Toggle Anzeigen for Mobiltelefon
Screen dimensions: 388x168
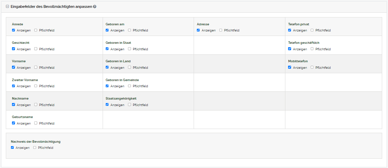point(290,67)
